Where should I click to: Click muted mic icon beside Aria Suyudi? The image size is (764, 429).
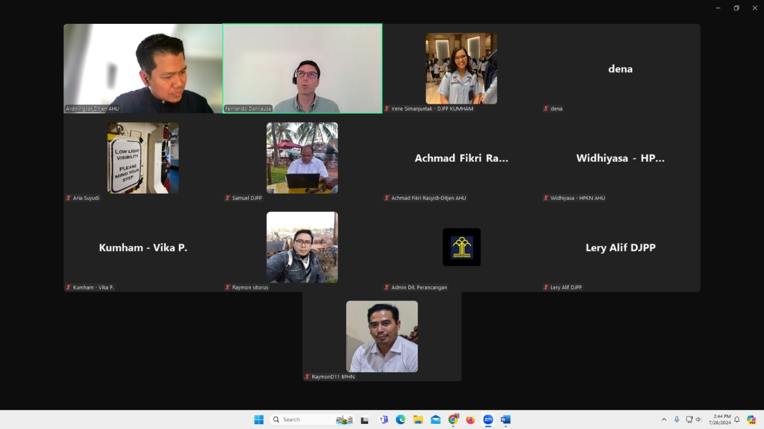click(68, 198)
